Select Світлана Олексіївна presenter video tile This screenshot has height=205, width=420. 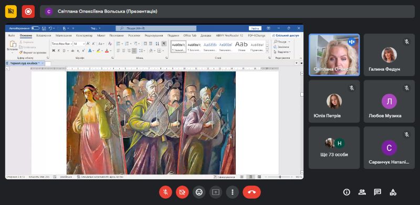(334, 55)
